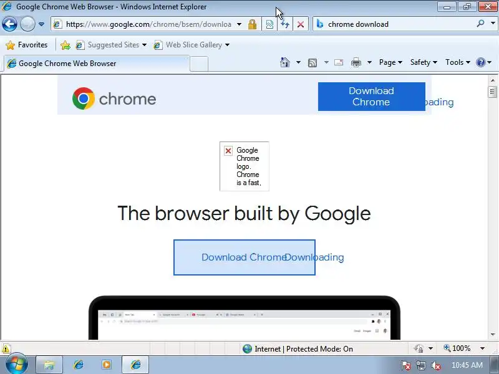Click the blue Download Chrome header button
Viewport: 499px width, 374px height.
[x=371, y=97]
